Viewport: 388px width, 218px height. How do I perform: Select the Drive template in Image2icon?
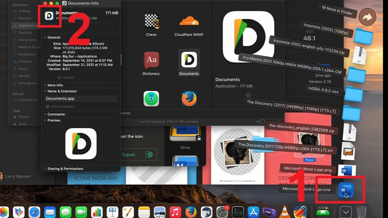pos(185,137)
